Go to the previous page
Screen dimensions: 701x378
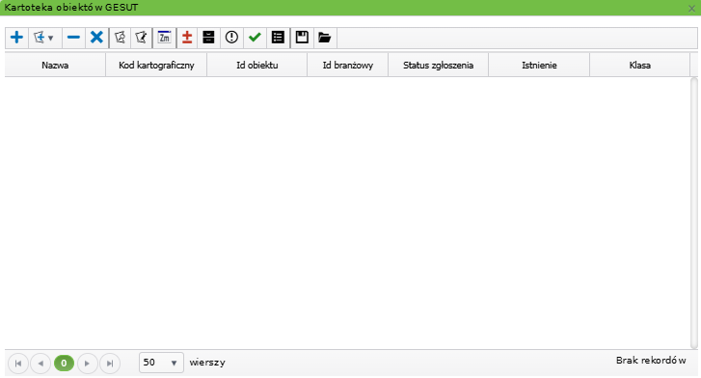(x=40, y=364)
